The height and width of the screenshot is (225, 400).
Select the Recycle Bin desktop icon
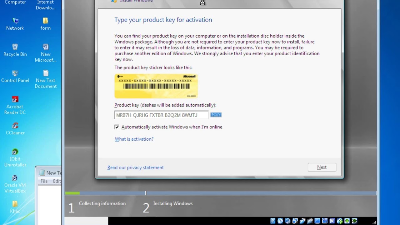[15, 50]
